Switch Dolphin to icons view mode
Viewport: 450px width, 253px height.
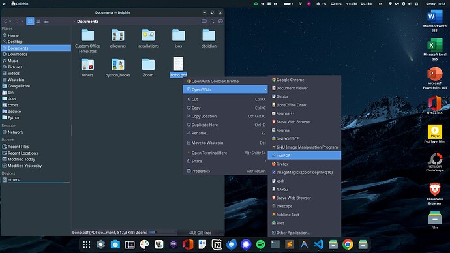(30, 22)
